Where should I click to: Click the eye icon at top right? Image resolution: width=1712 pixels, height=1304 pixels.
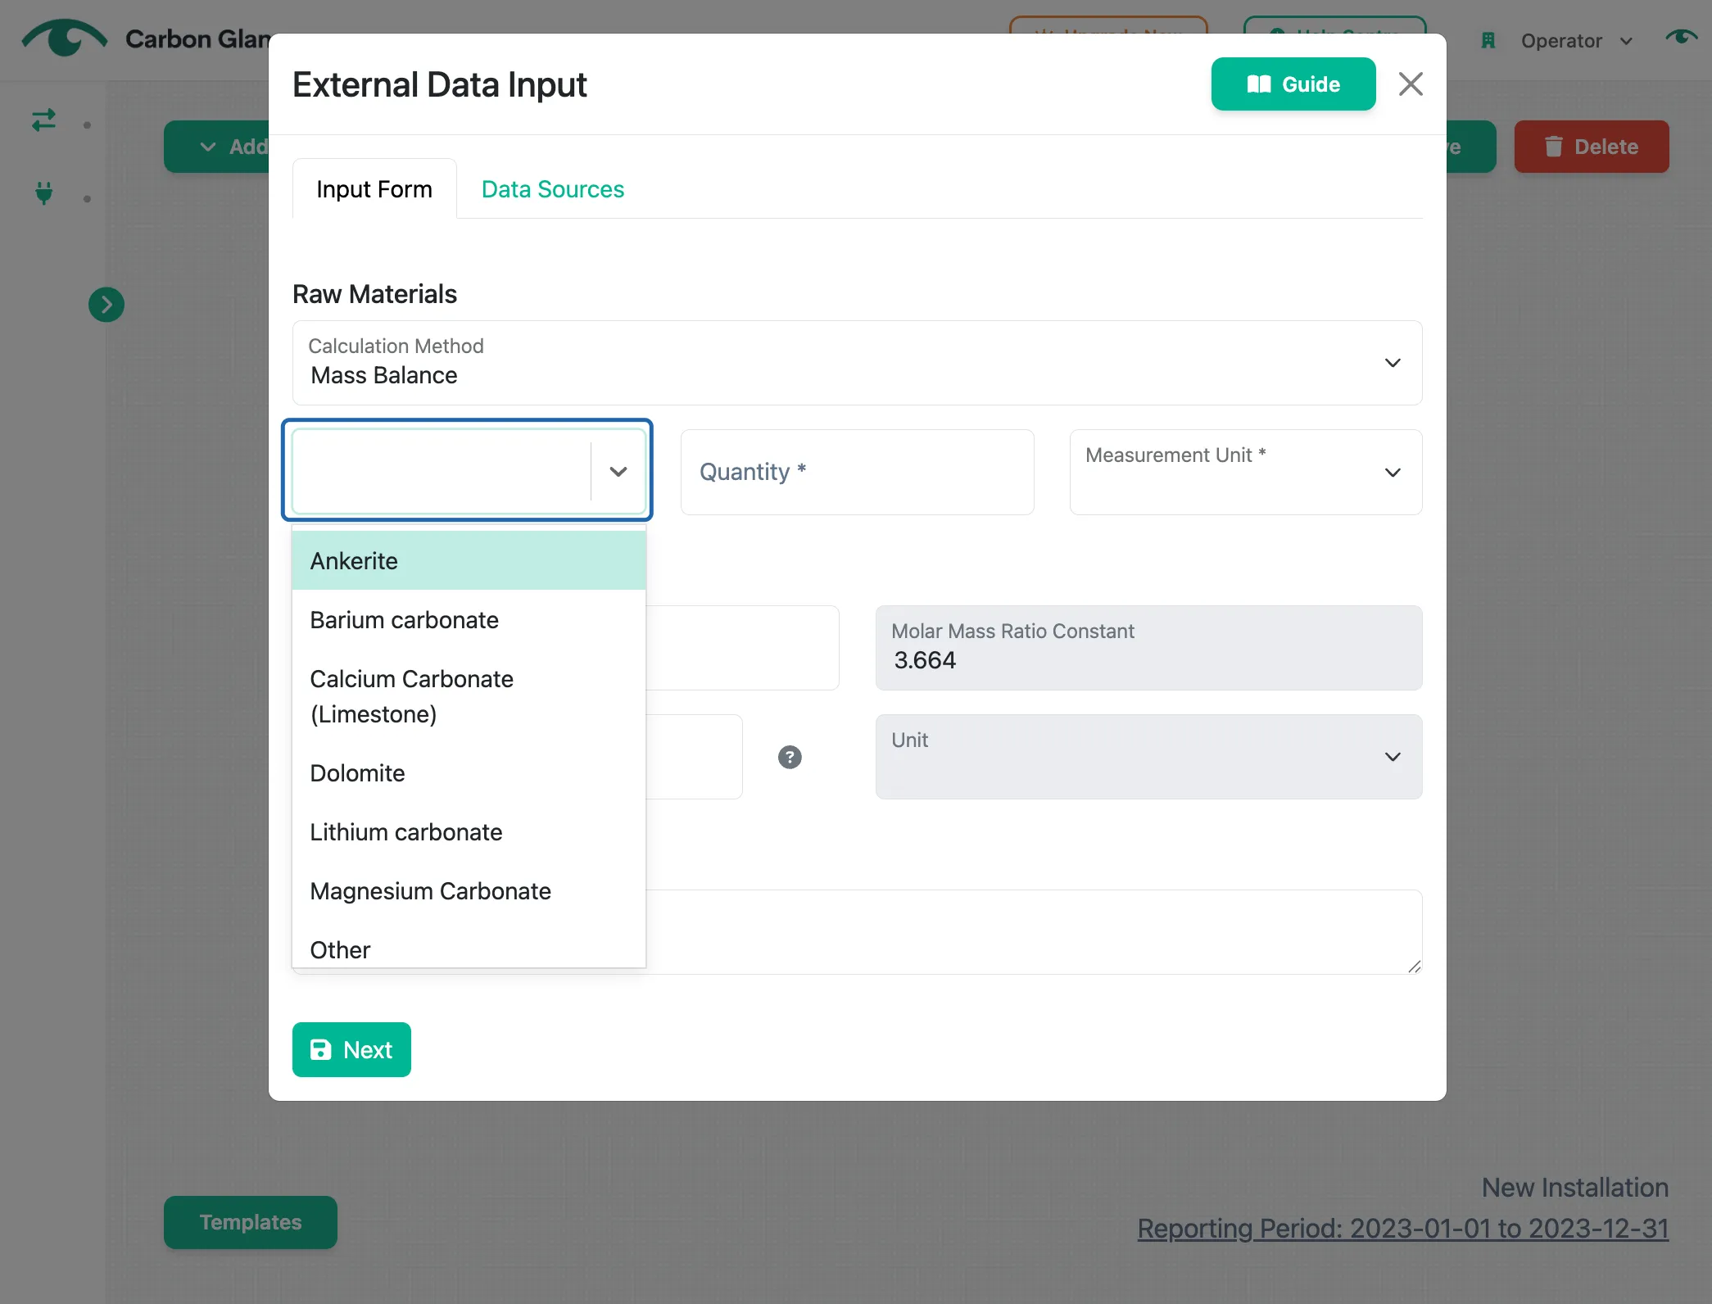[x=1681, y=37]
